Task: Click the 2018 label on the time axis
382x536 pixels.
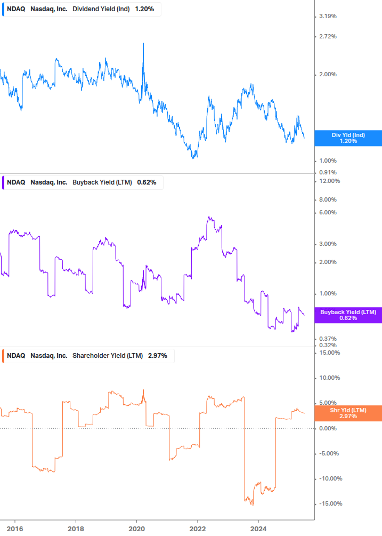Action: point(76,529)
